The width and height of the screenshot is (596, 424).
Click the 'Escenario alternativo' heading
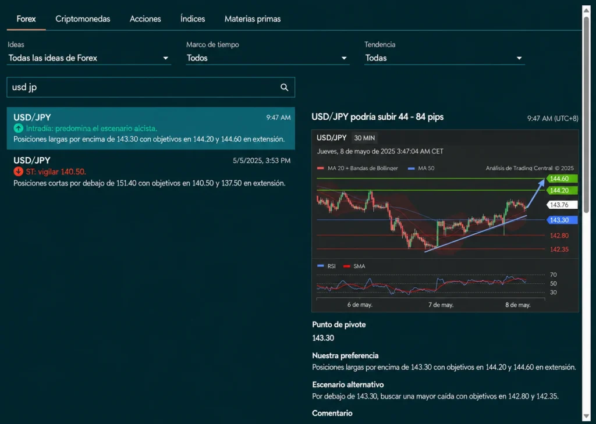click(348, 384)
